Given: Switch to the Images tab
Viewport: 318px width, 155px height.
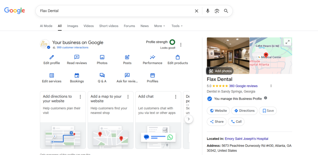Looking at the screenshot, I should click(73, 26).
